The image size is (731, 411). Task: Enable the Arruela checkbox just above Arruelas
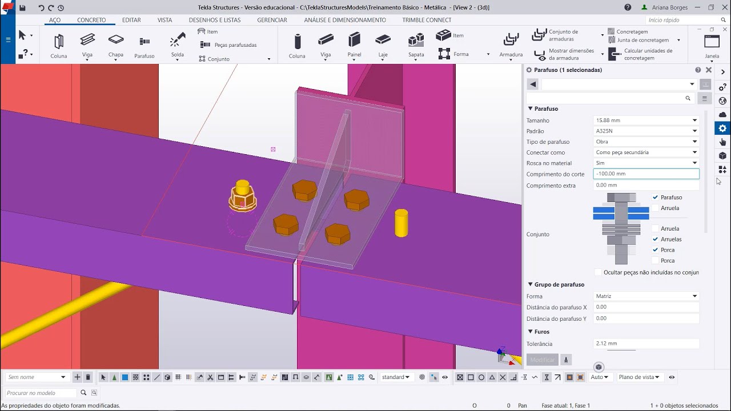(x=656, y=229)
